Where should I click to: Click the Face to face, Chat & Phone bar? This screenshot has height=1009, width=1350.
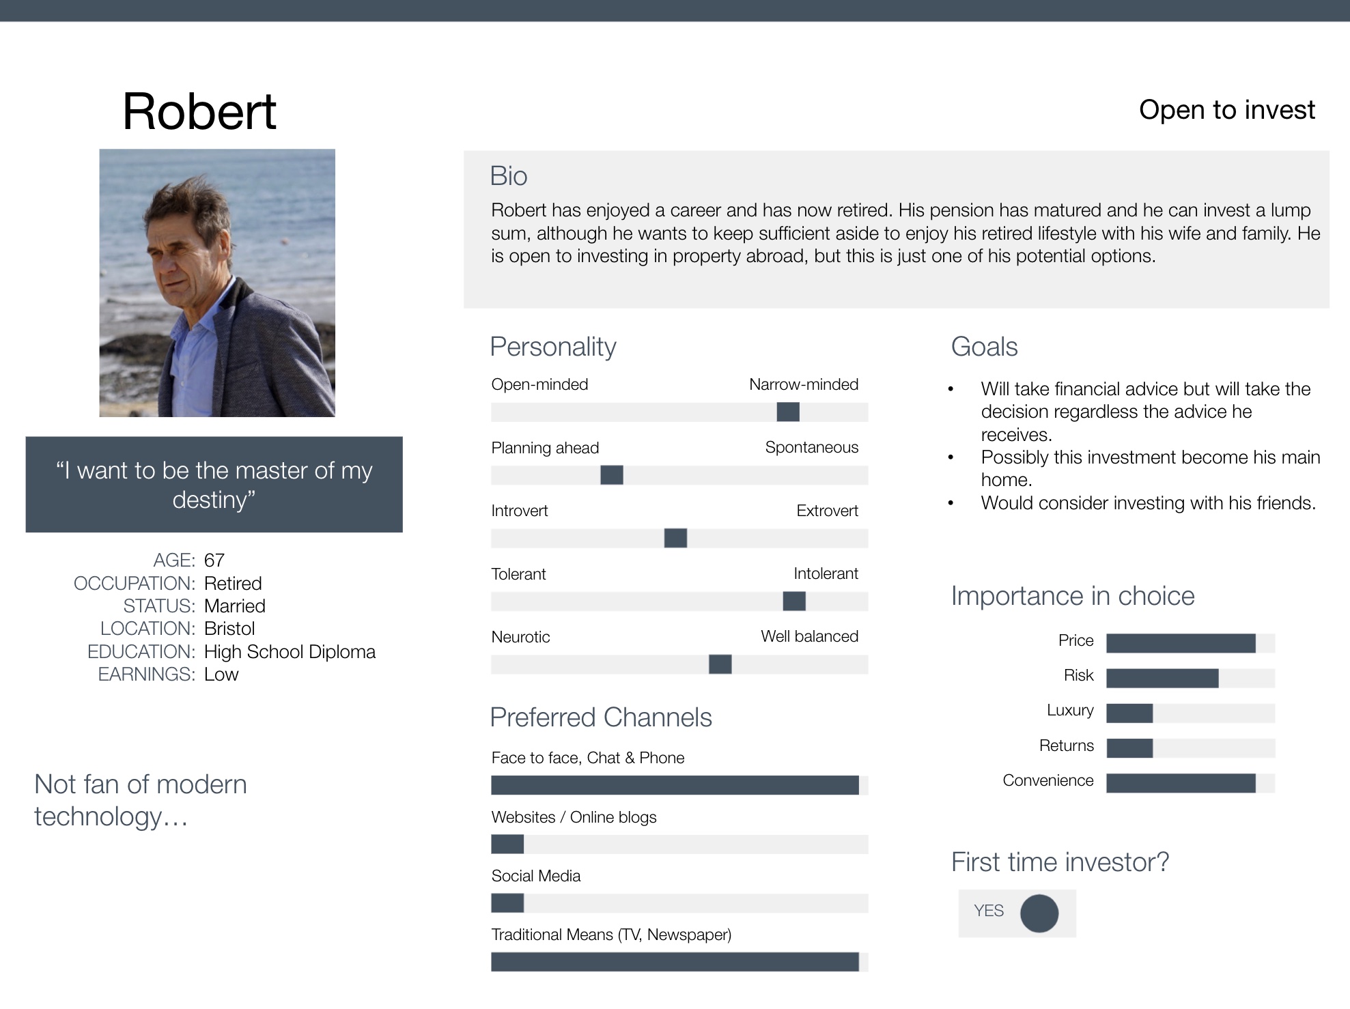pyautogui.click(x=679, y=785)
